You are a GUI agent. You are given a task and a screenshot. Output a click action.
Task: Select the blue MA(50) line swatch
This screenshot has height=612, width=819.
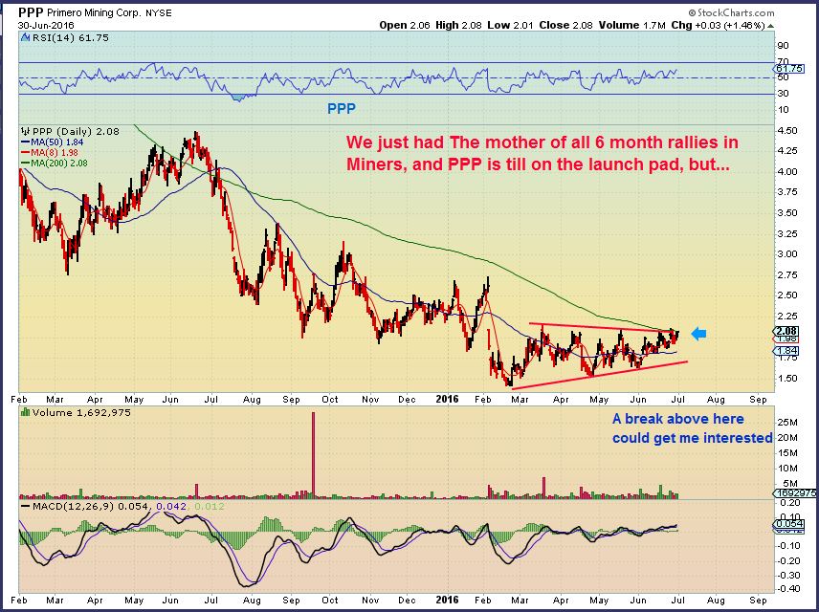25,142
